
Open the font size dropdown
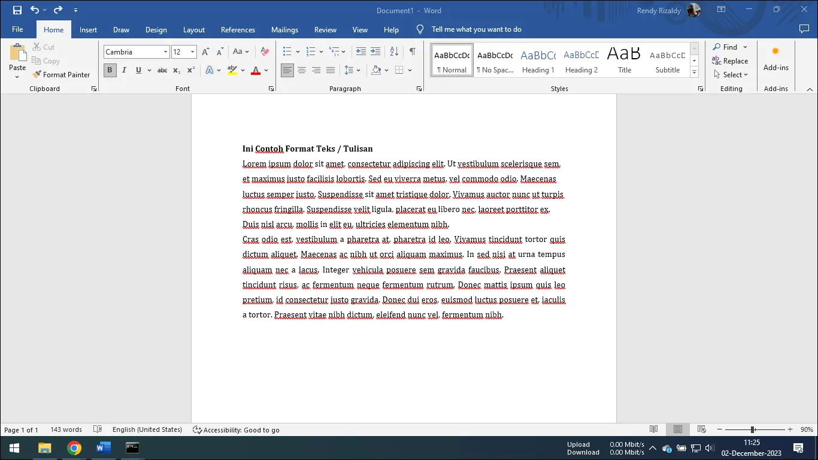192,52
